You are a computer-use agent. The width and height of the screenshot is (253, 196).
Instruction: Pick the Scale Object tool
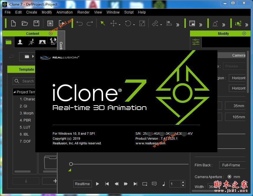[x=142, y=23]
